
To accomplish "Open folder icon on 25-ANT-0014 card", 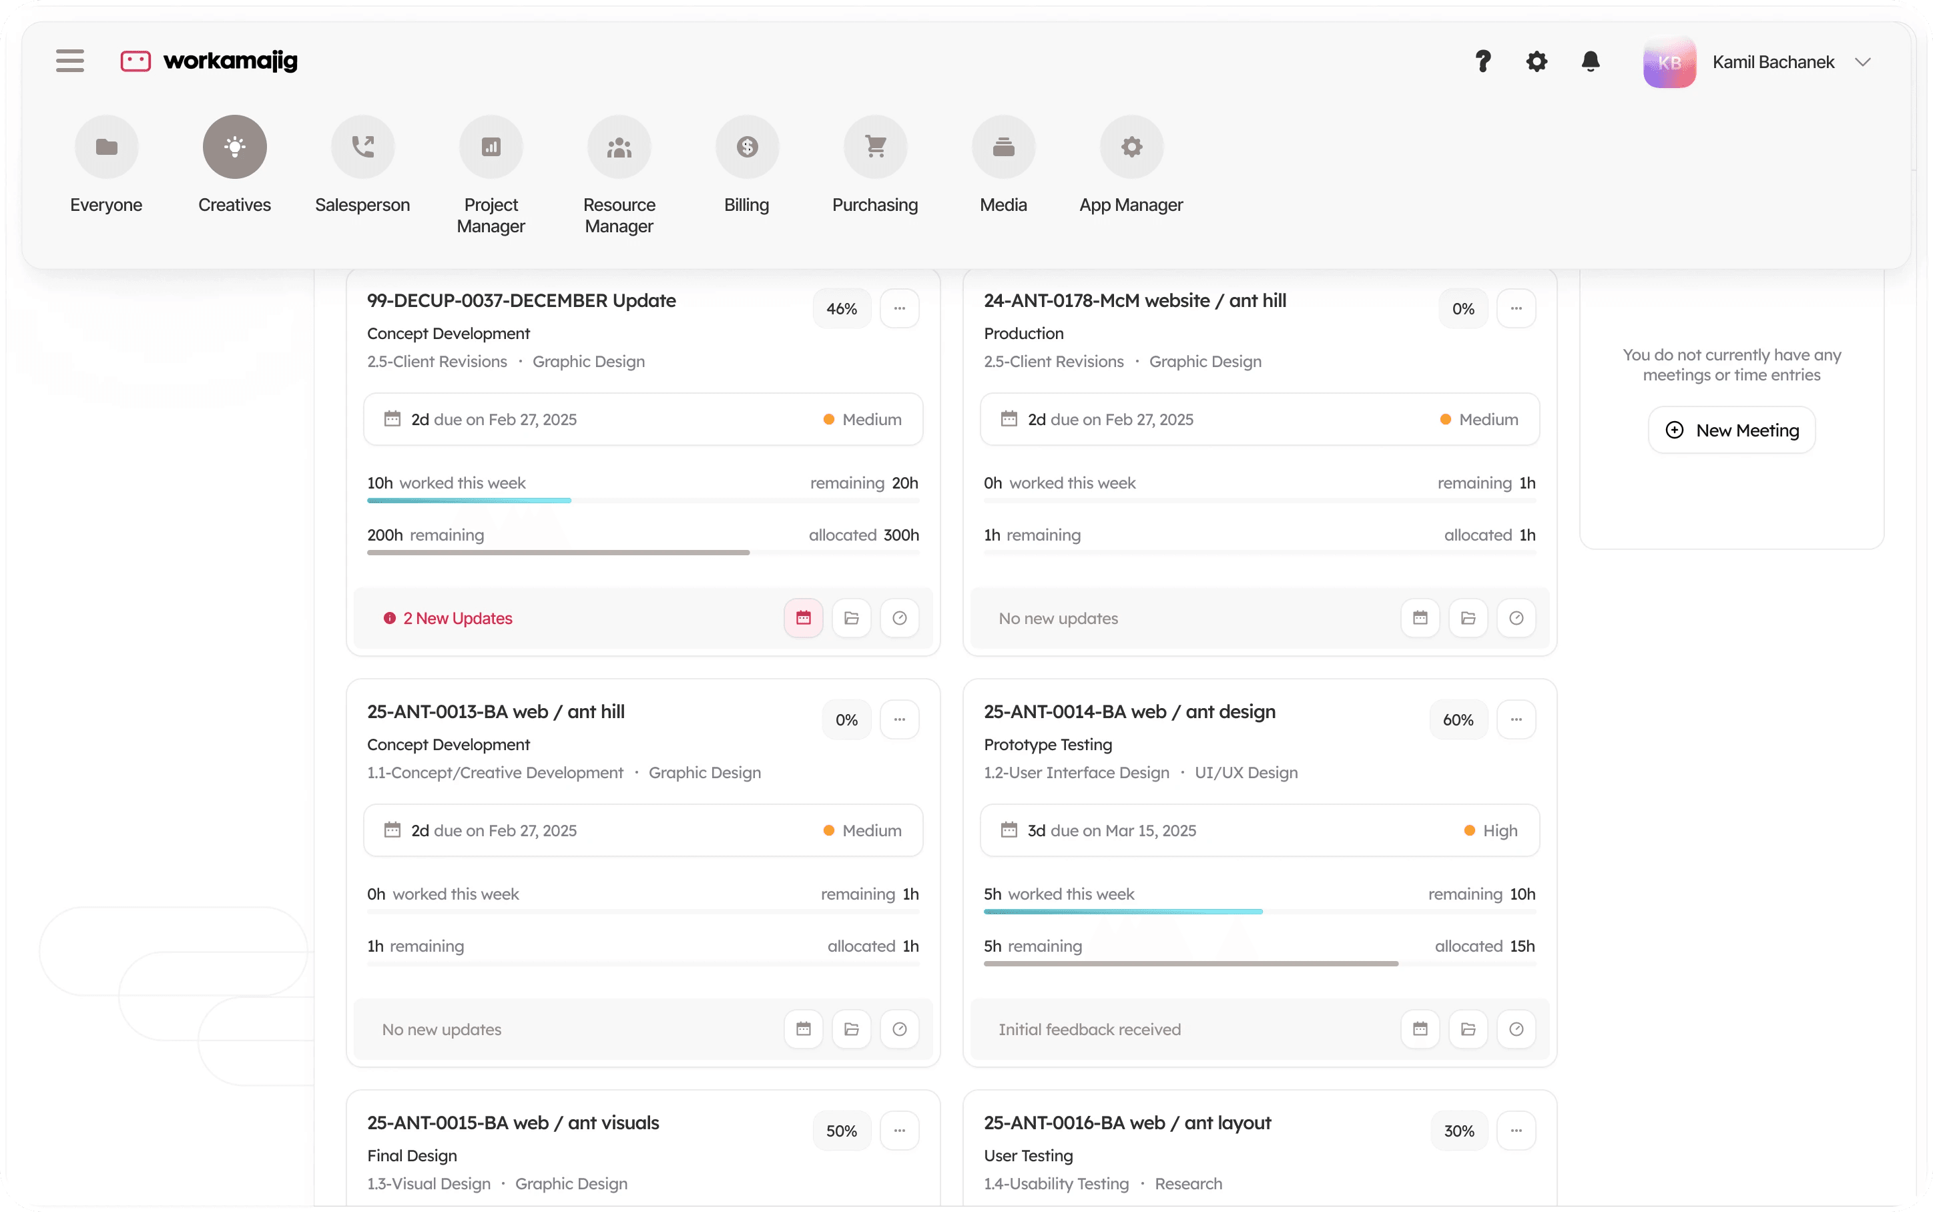I will 1468,1029.
